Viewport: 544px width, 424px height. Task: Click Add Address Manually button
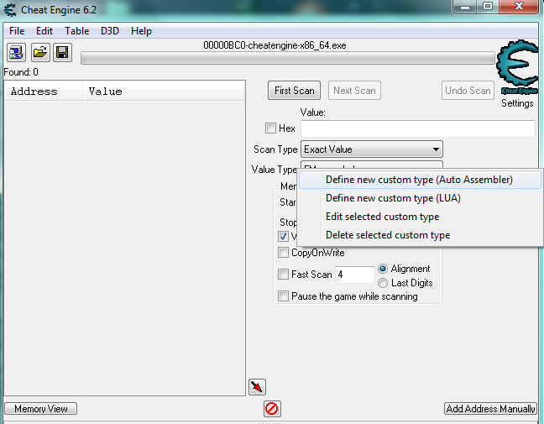(490, 409)
